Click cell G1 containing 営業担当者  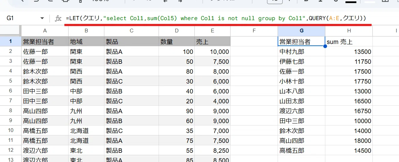[301, 42]
